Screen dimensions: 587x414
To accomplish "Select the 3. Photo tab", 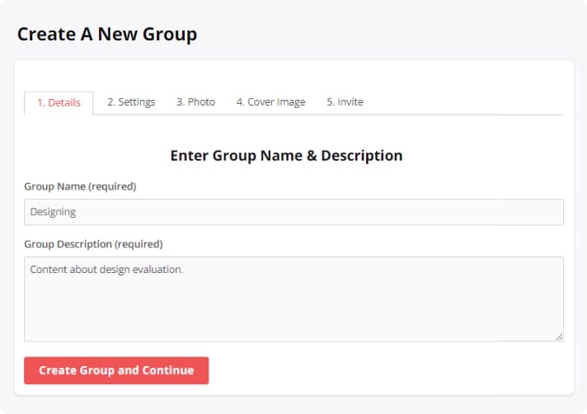I will coord(195,102).
